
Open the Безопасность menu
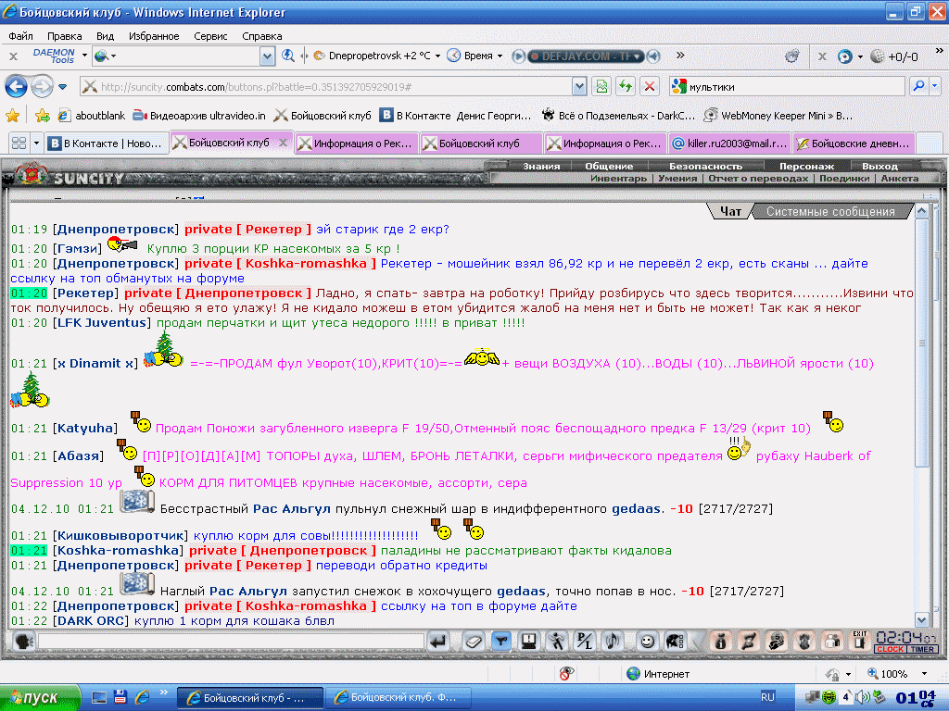705,166
